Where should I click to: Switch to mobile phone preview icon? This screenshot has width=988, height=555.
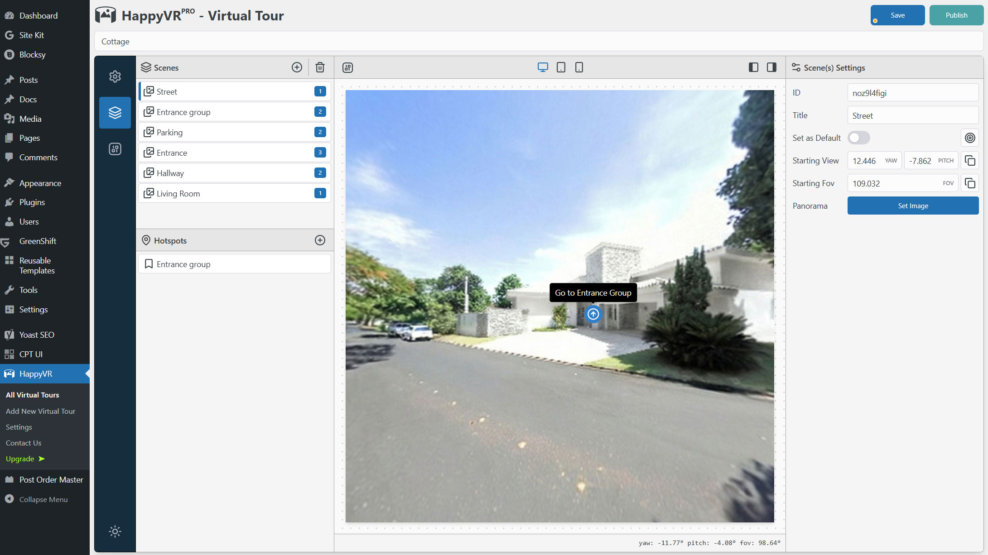[x=579, y=67]
